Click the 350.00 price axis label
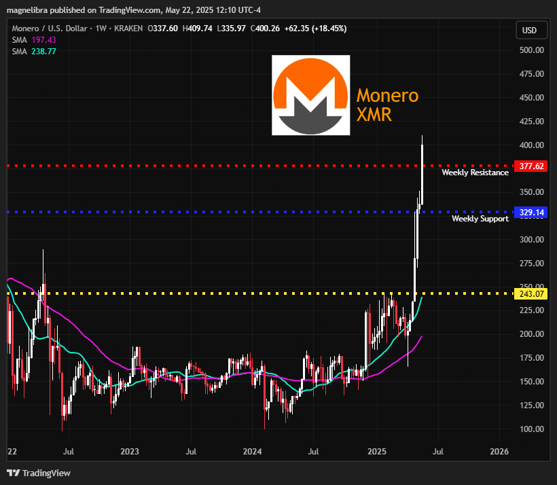 [x=531, y=192]
